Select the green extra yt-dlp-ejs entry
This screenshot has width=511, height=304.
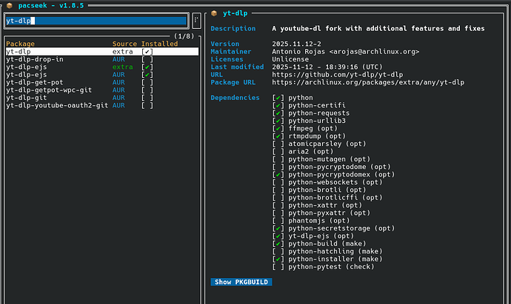click(x=27, y=67)
